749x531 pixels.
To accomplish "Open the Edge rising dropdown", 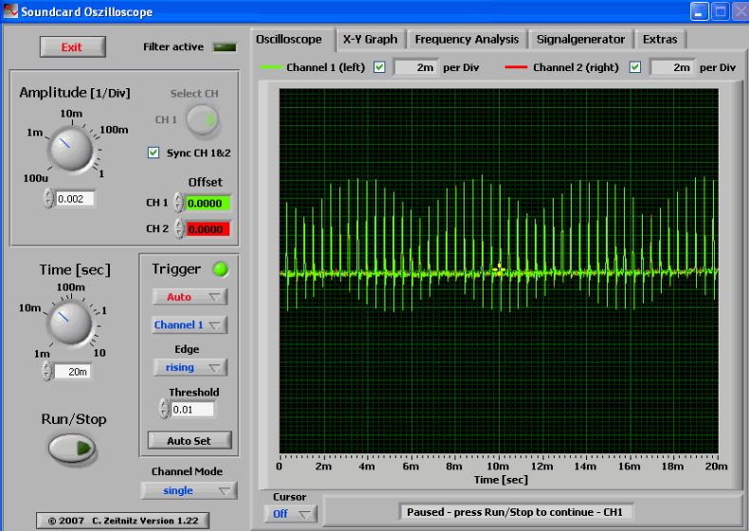I will 190,368.
